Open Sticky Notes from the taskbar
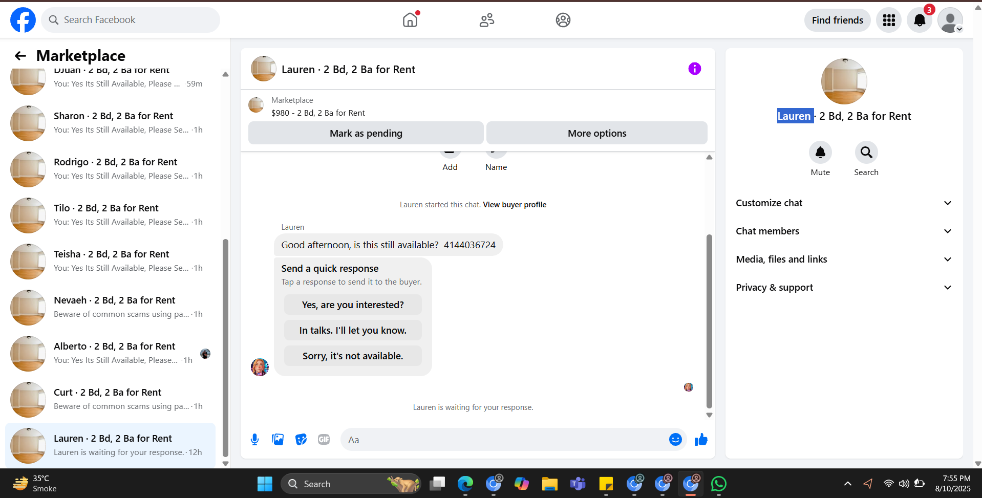 [606, 484]
